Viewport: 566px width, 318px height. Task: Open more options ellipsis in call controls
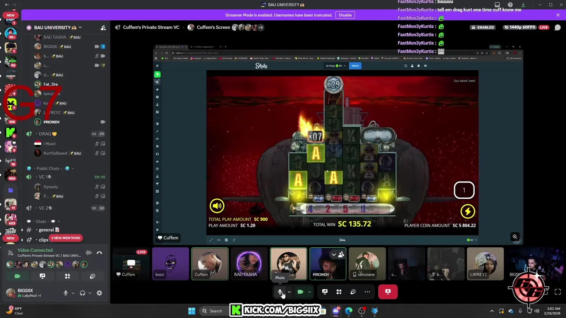click(367, 291)
